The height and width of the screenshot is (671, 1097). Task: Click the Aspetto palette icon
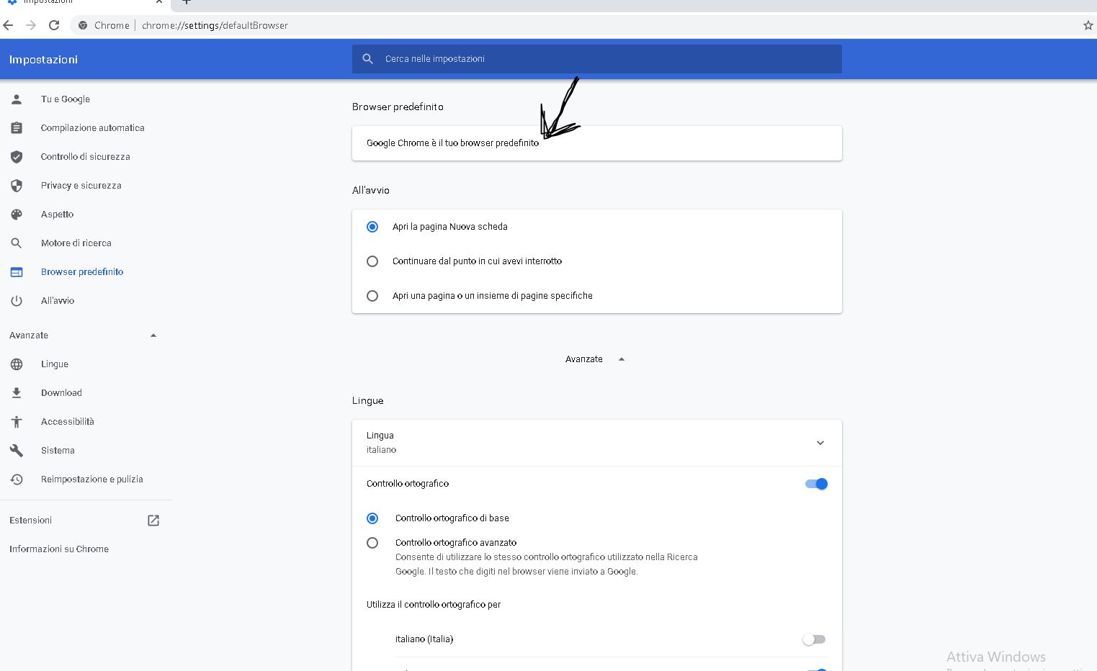click(17, 215)
